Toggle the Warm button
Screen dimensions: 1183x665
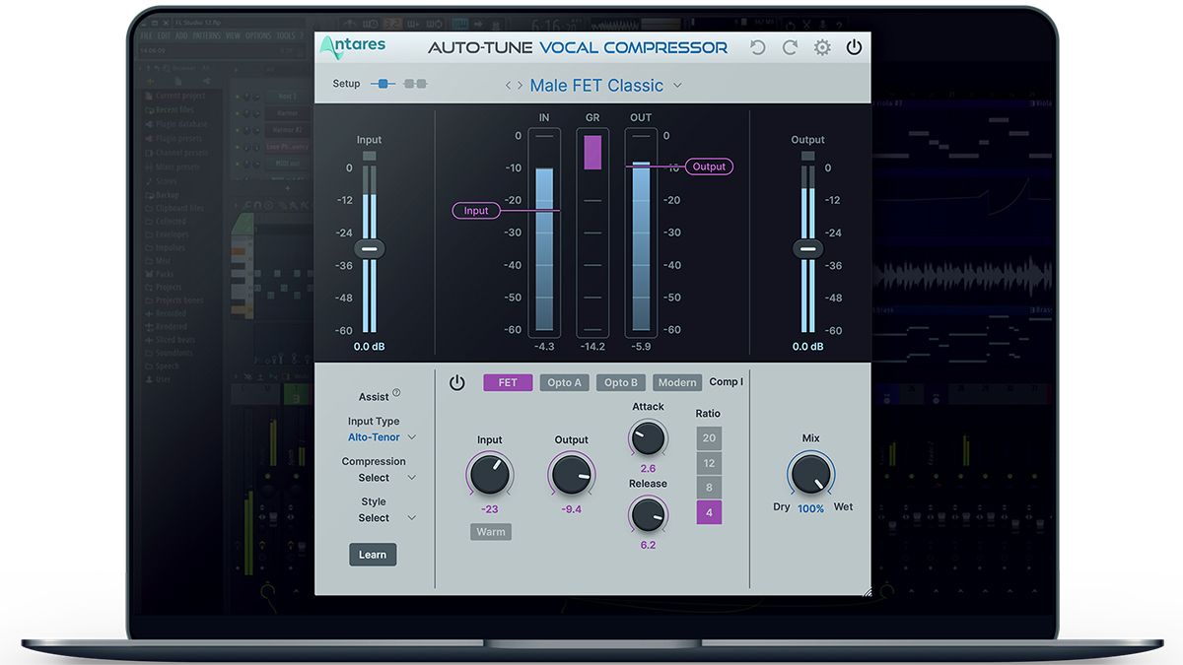pos(490,531)
